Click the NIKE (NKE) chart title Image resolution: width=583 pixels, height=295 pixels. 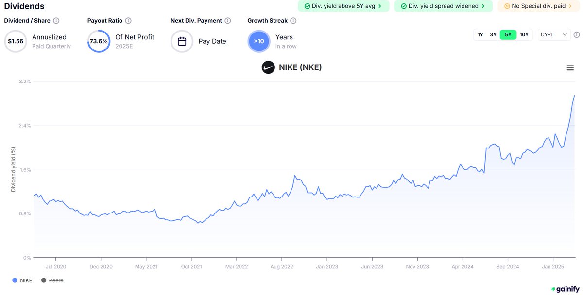click(x=300, y=67)
